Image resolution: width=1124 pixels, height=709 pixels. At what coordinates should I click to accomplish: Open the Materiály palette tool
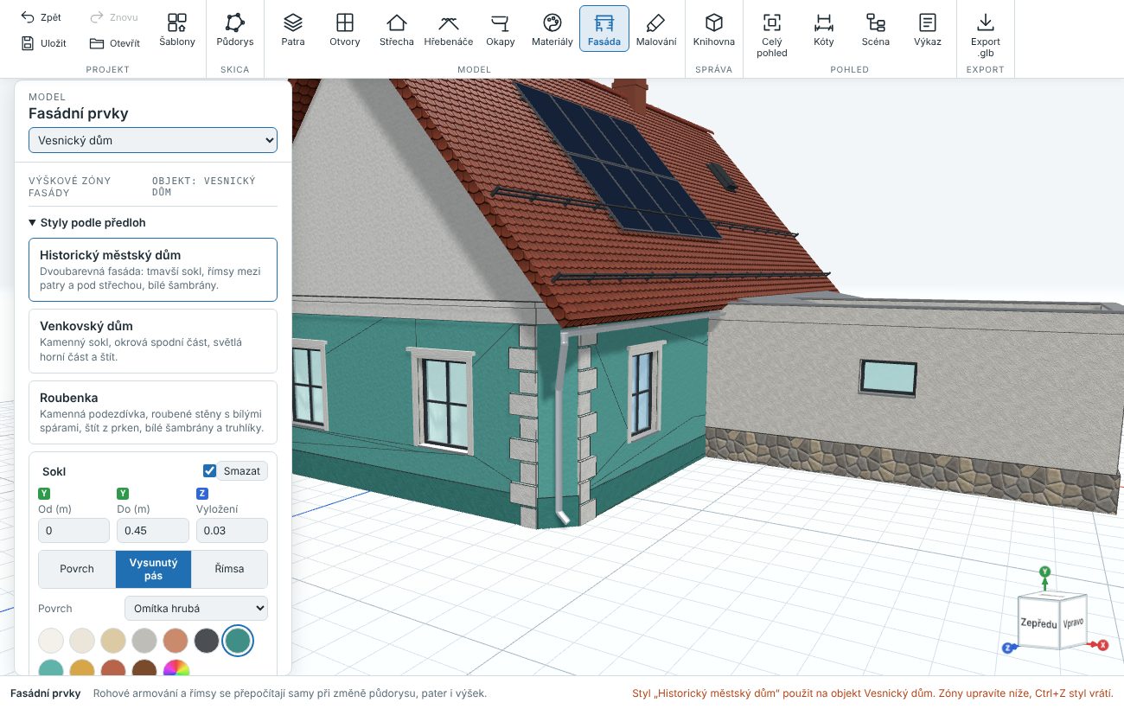pyautogui.click(x=552, y=29)
